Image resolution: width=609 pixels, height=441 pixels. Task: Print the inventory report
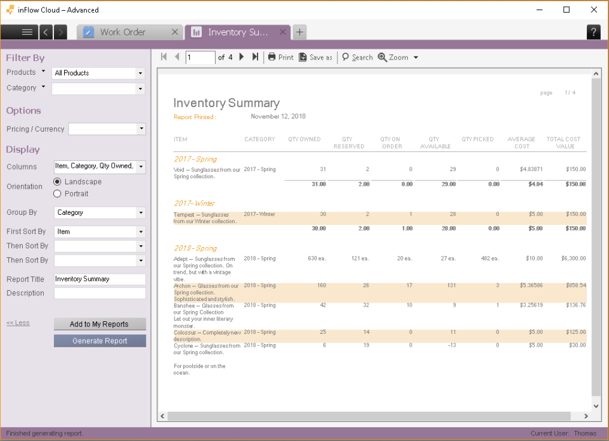280,57
